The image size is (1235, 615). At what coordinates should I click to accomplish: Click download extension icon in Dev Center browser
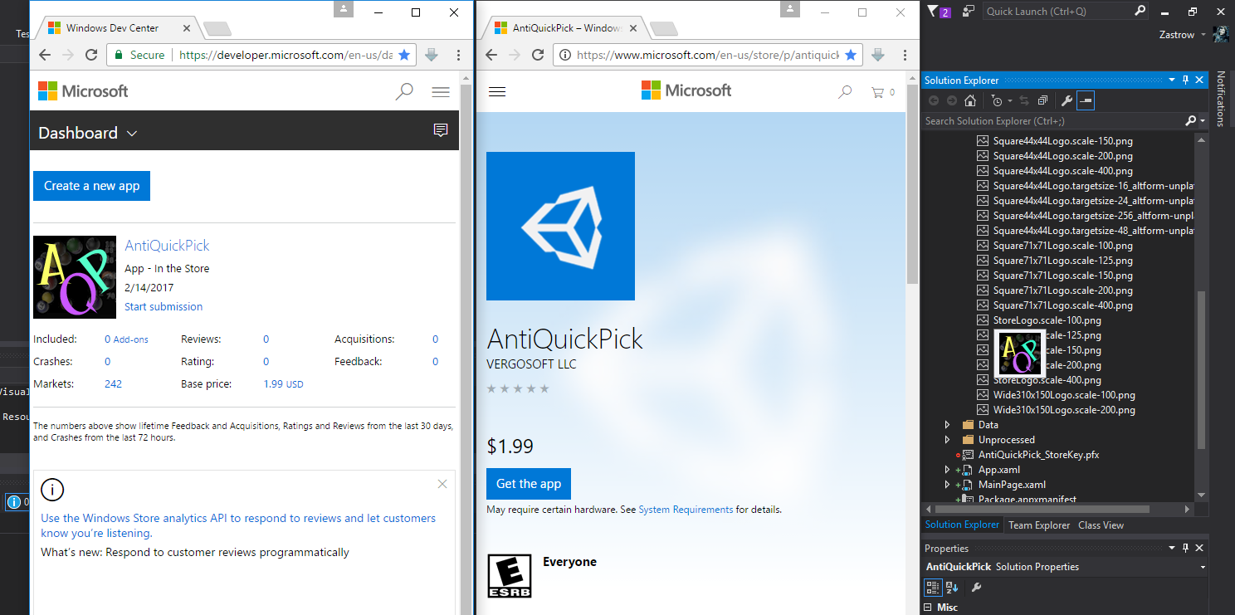(432, 56)
